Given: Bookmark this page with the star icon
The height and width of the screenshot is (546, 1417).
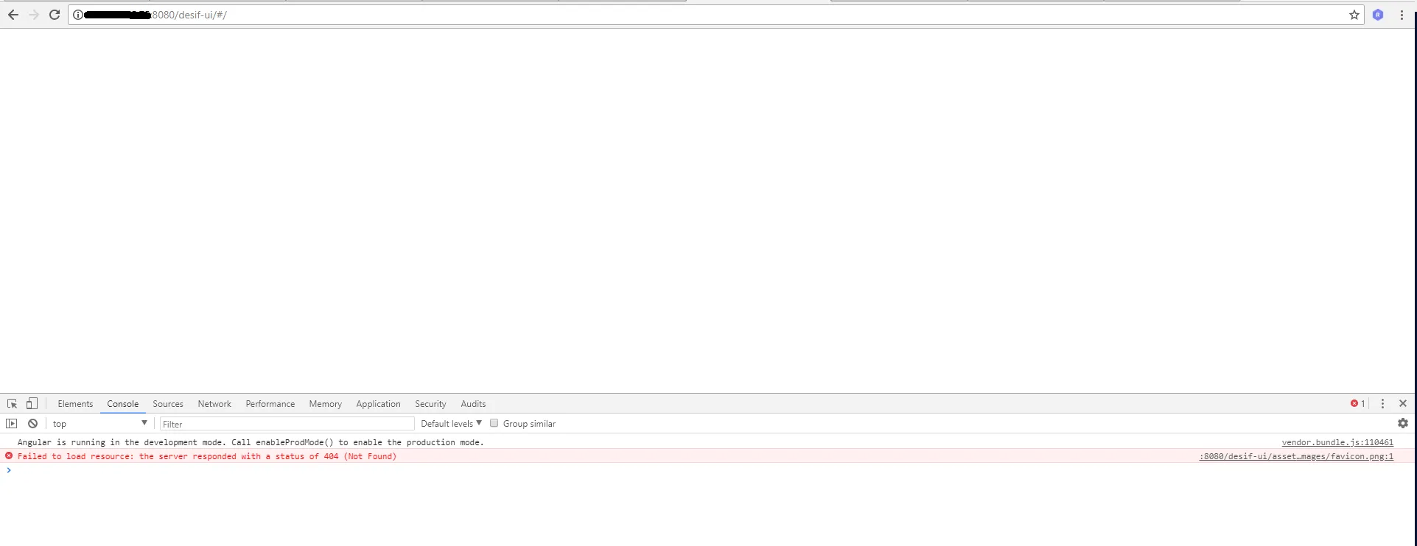Looking at the screenshot, I should (1354, 15).
